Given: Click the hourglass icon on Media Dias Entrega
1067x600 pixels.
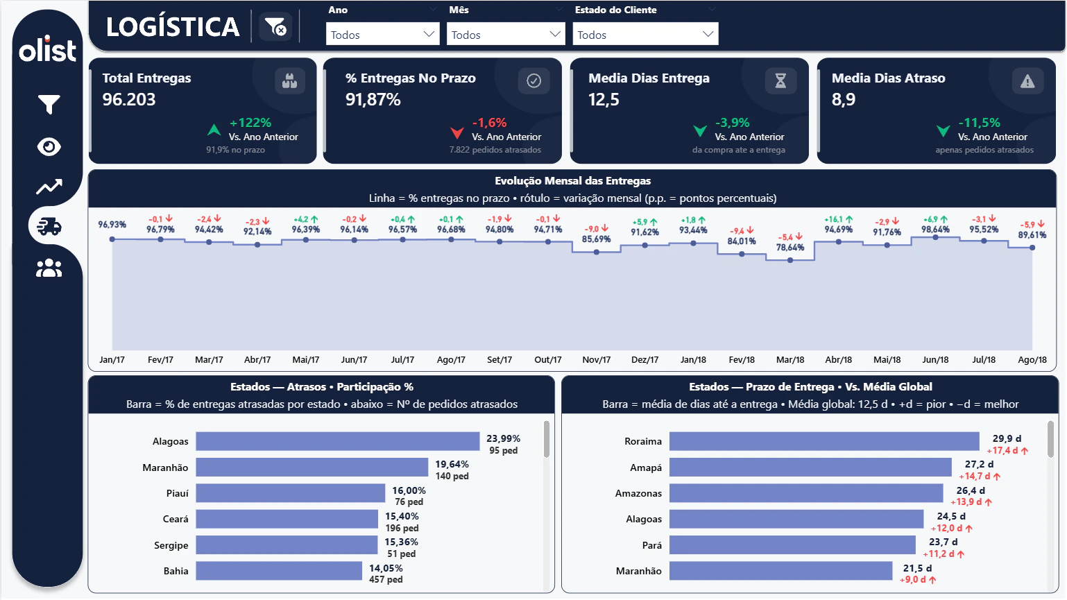Looking at the screenshot, I should [780, 81].
